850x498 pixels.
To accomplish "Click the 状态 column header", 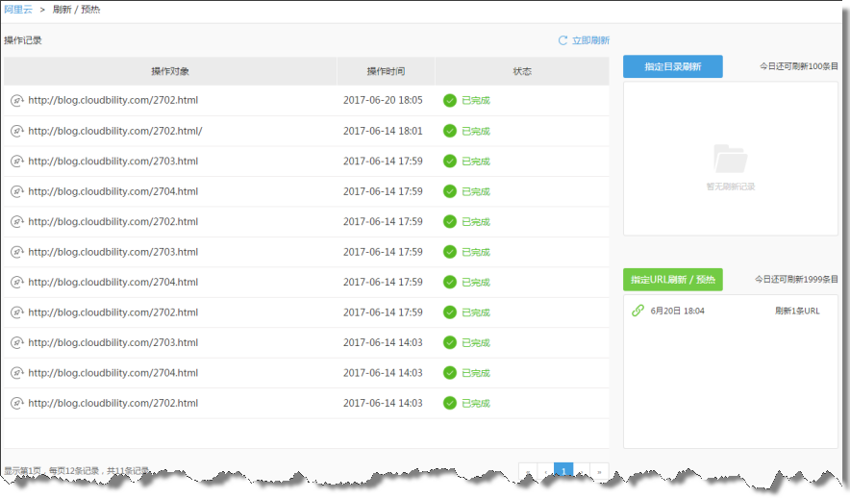I will (x=522, y=71).
